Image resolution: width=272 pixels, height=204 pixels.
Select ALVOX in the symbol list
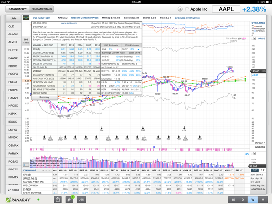(x=13, y=42)
